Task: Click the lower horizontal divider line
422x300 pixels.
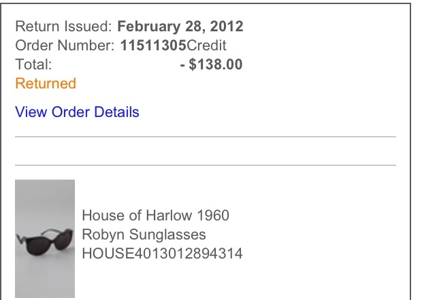Action: tap(206, 165)
